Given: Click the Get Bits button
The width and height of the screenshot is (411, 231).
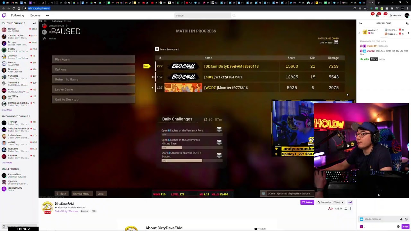Looking at the screenshot, I should pyautogui.click(x=396, y=15).
